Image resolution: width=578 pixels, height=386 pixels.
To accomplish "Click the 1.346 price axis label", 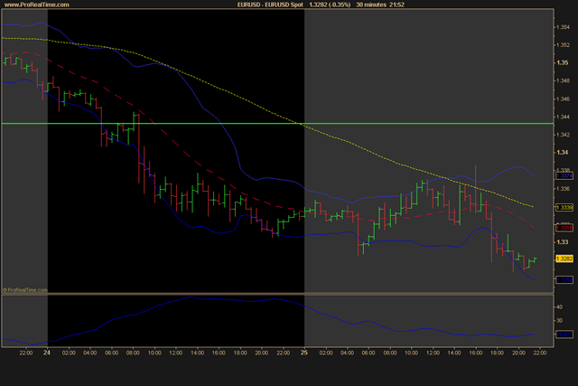I will [563, 99].
